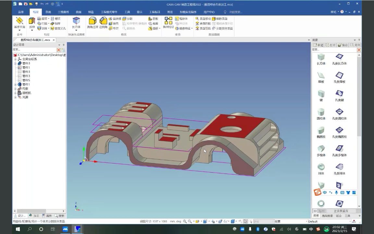
Task: Switch to the 曲面 ribbon tab
Action: pyautogui.click(x=79, y=12)
